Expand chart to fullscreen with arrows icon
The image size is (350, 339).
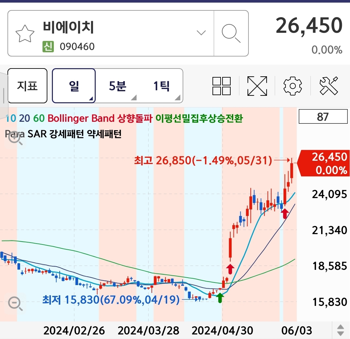pyautogui.click(x=257, y=86)
